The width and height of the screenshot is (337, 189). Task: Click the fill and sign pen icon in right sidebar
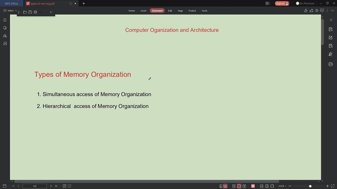coord(331,54)
